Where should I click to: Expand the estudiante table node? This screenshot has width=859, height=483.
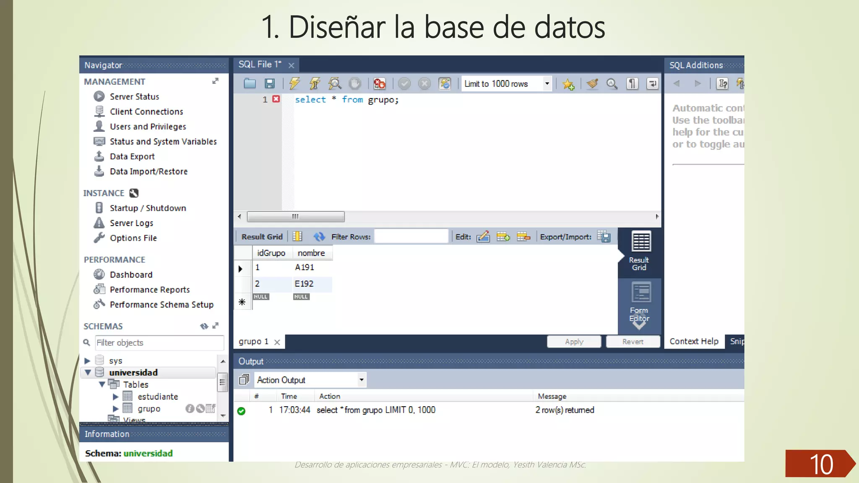point(116,397)
